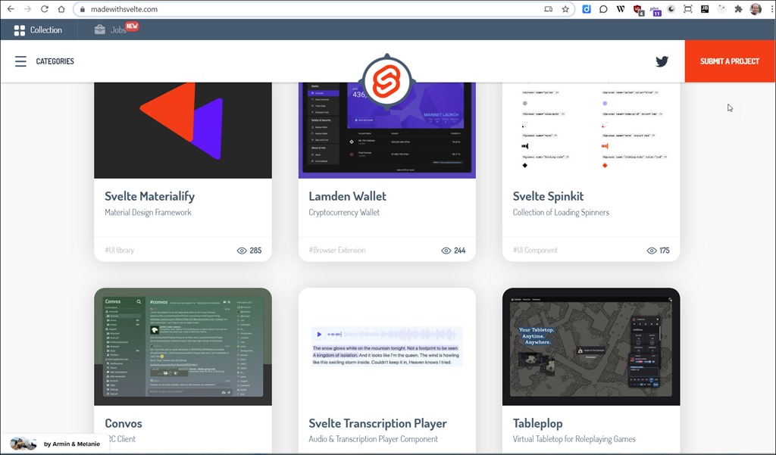
Task: Open the Extensions puzzle piece menu
Action: point(738,9)
